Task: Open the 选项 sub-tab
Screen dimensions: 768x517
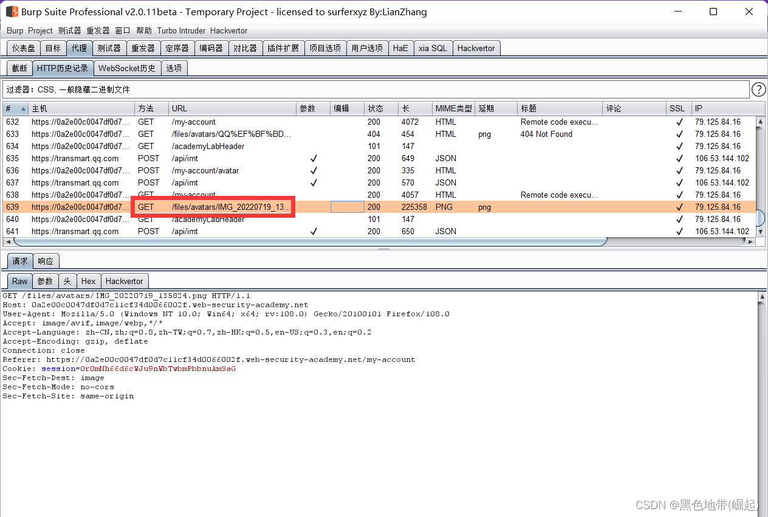Action: 174,68
